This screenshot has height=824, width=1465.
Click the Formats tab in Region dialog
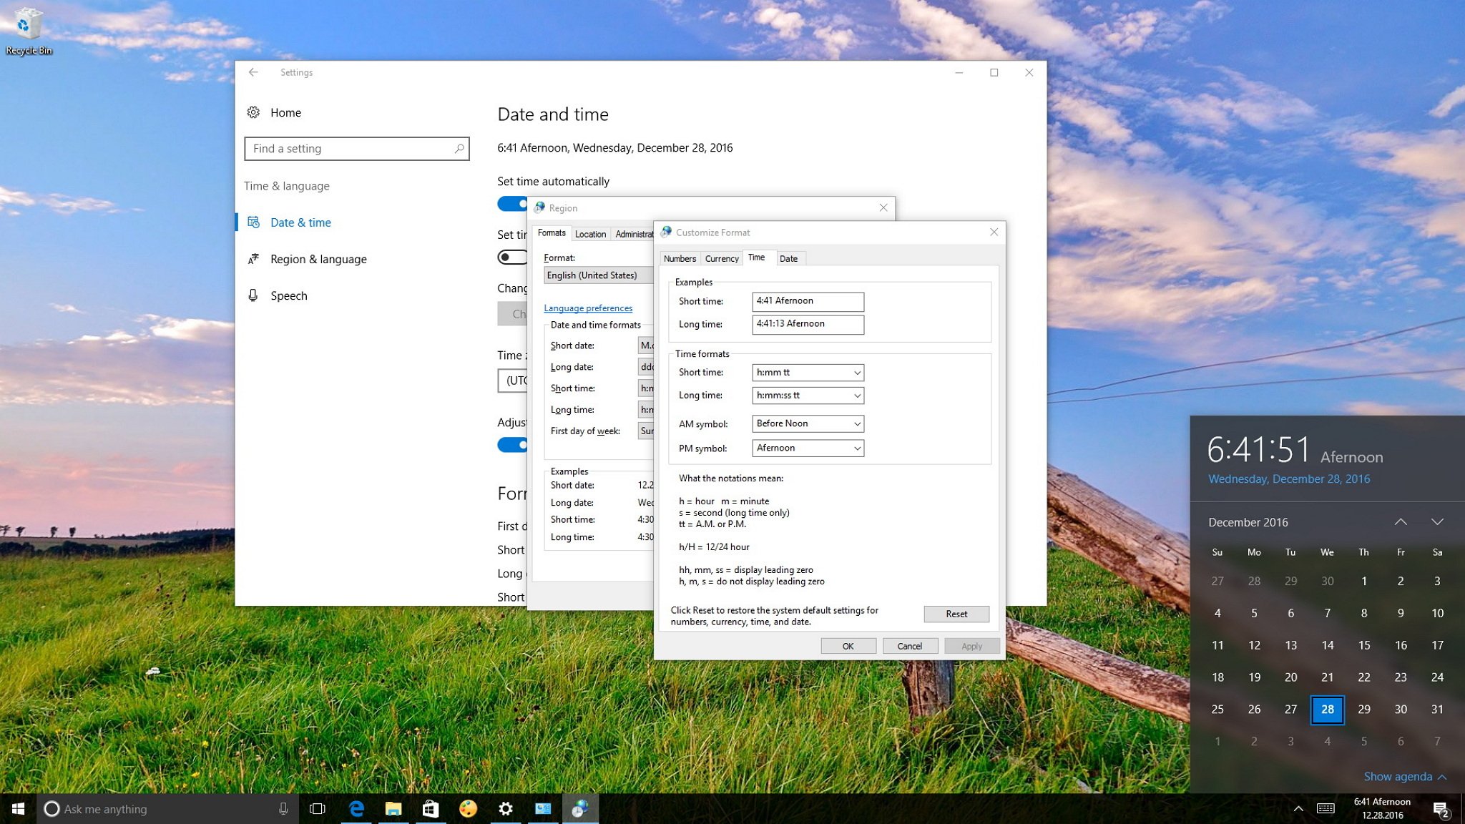(552, 233)
